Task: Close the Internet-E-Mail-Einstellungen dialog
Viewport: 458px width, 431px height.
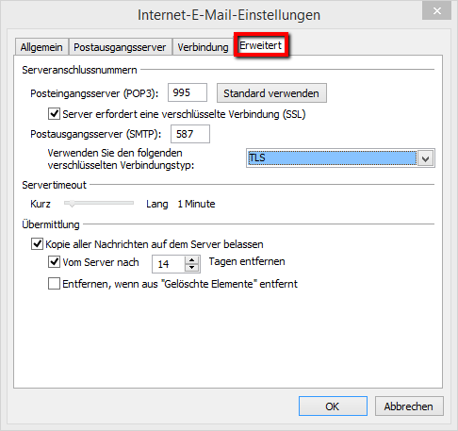Action: pos(436,11)
